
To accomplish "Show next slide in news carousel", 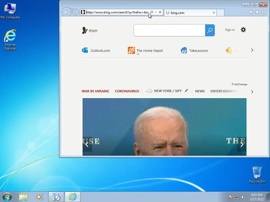I will (x=242, y=144).
